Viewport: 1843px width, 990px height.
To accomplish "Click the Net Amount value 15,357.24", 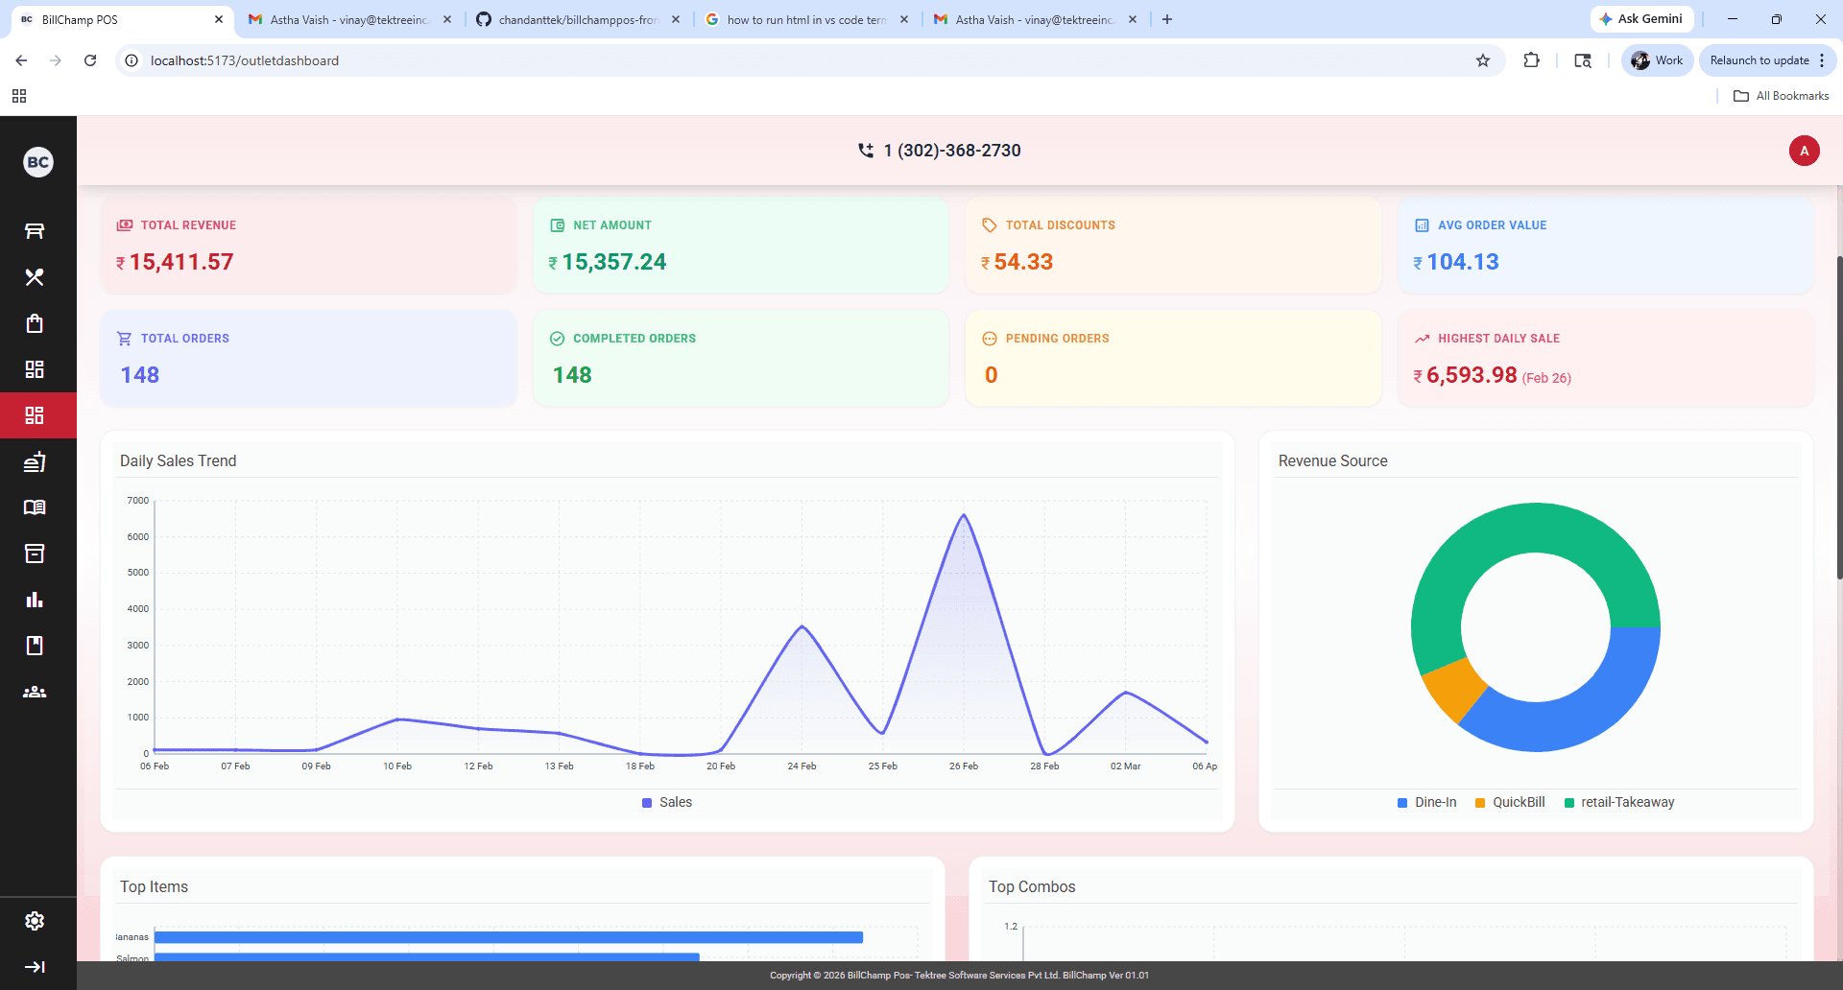I will 614,262.
